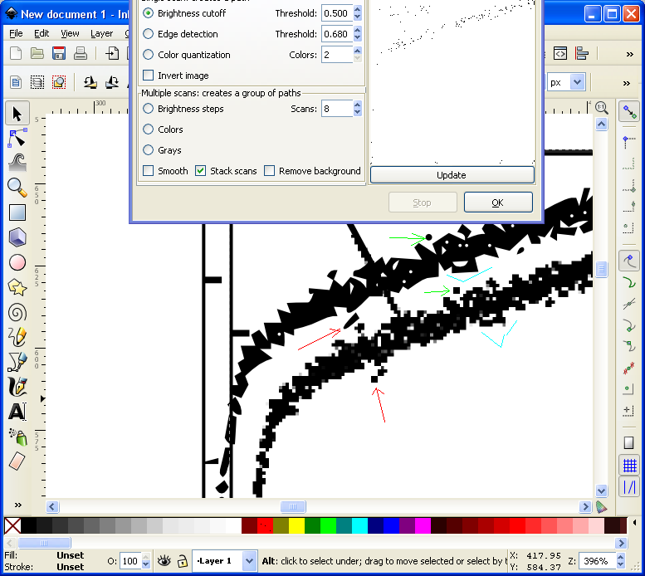Toggle the grid display icon
This screenshot has width=645, height=576.
(x=630, y=466)
